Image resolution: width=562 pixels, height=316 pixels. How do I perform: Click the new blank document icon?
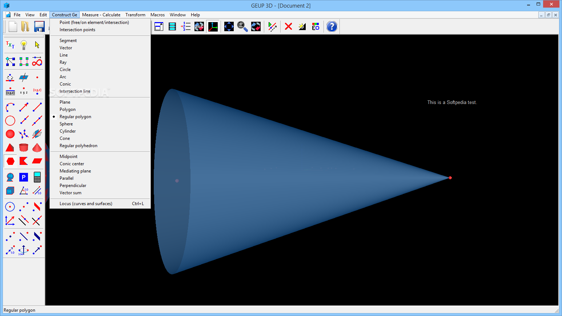pyautogui.click(x=13, y=26)
